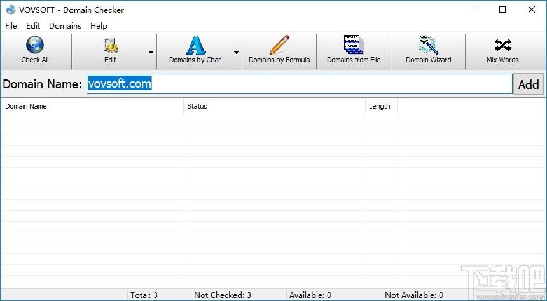Maximize the Domain Checker window
The image size is (547, 301).
[x=502, y=10]
